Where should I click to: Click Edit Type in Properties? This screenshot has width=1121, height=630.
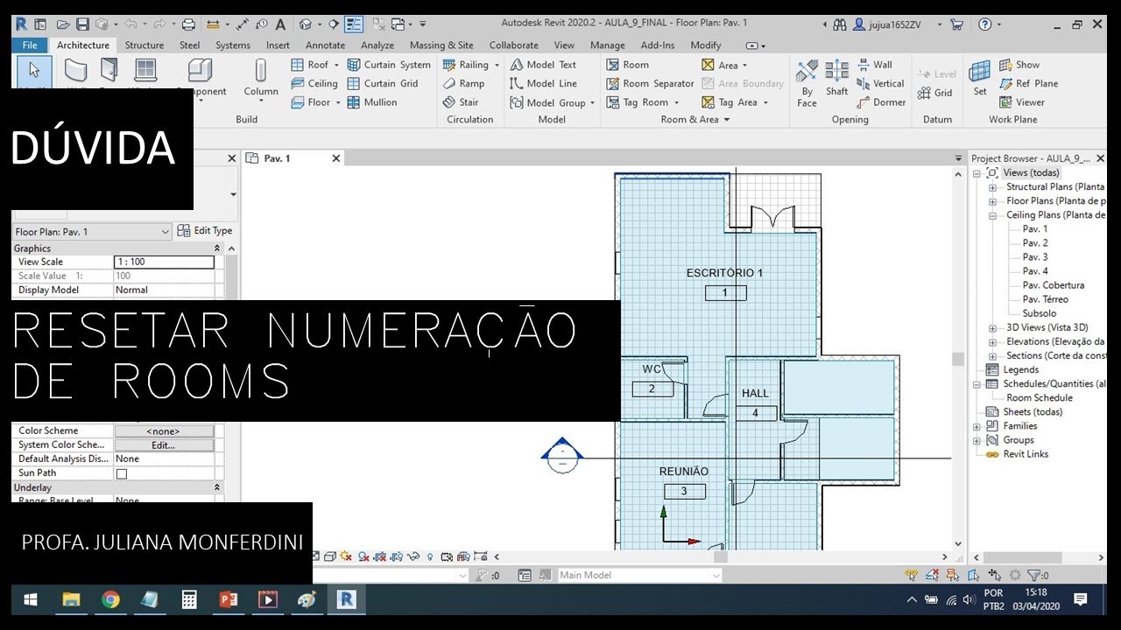click(x=205, y=231)
